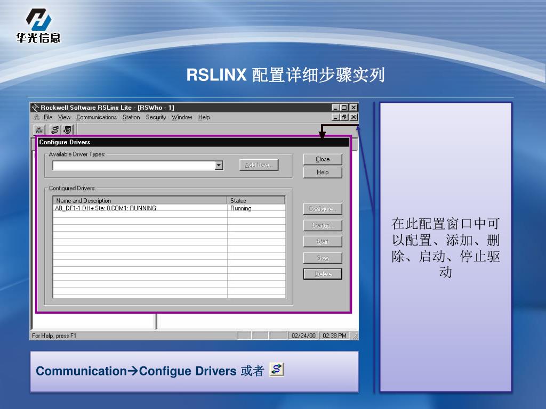Click the Name and Description column header

(x=140, y=200)
